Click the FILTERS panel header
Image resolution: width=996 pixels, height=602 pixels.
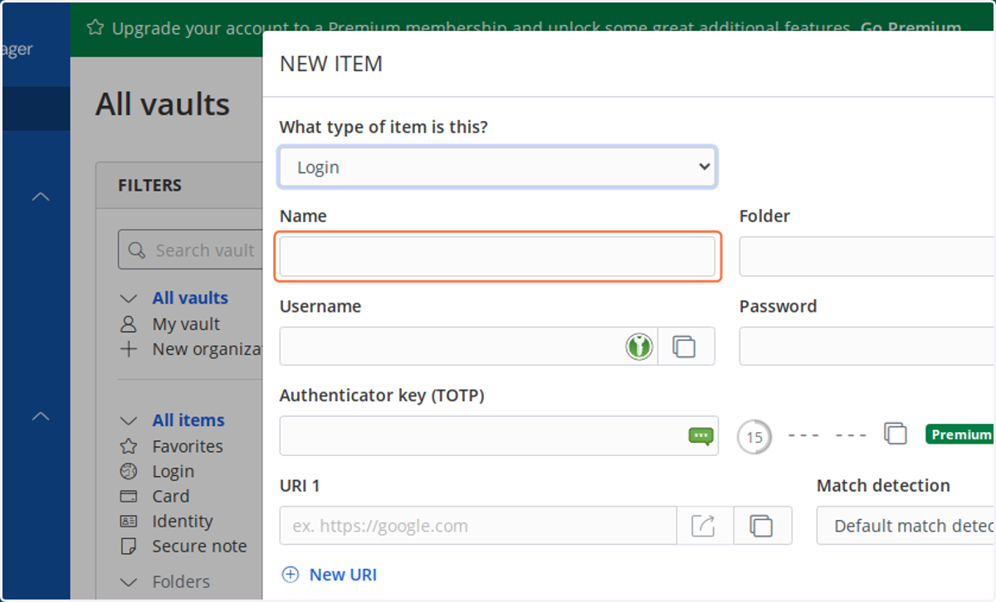point(150,185)
